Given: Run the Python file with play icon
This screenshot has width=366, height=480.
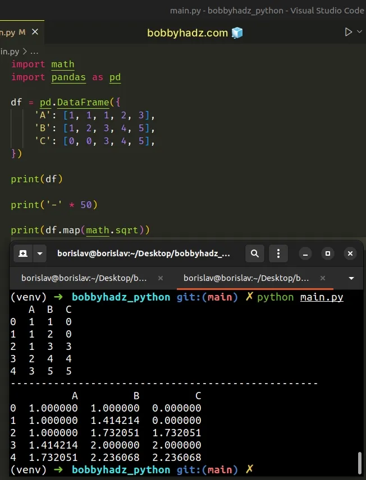Looking at the screenshot, I should [x=348, y=32].
